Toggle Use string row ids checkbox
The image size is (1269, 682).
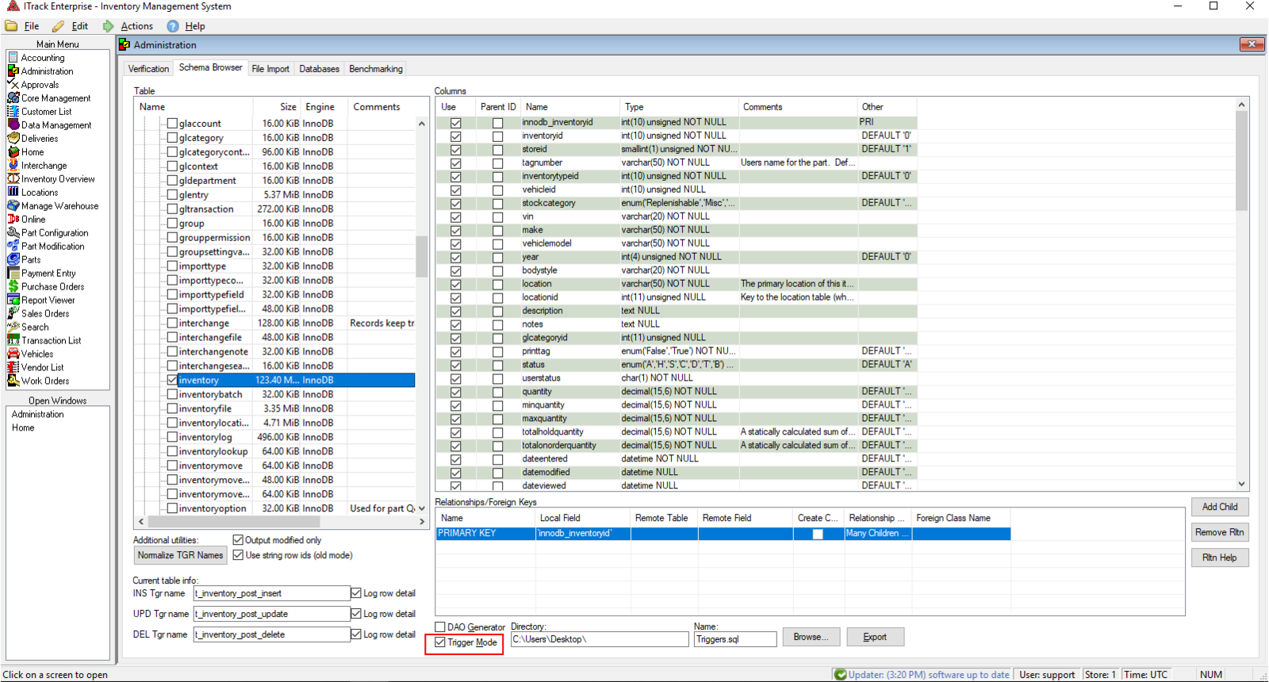(238, 555)
